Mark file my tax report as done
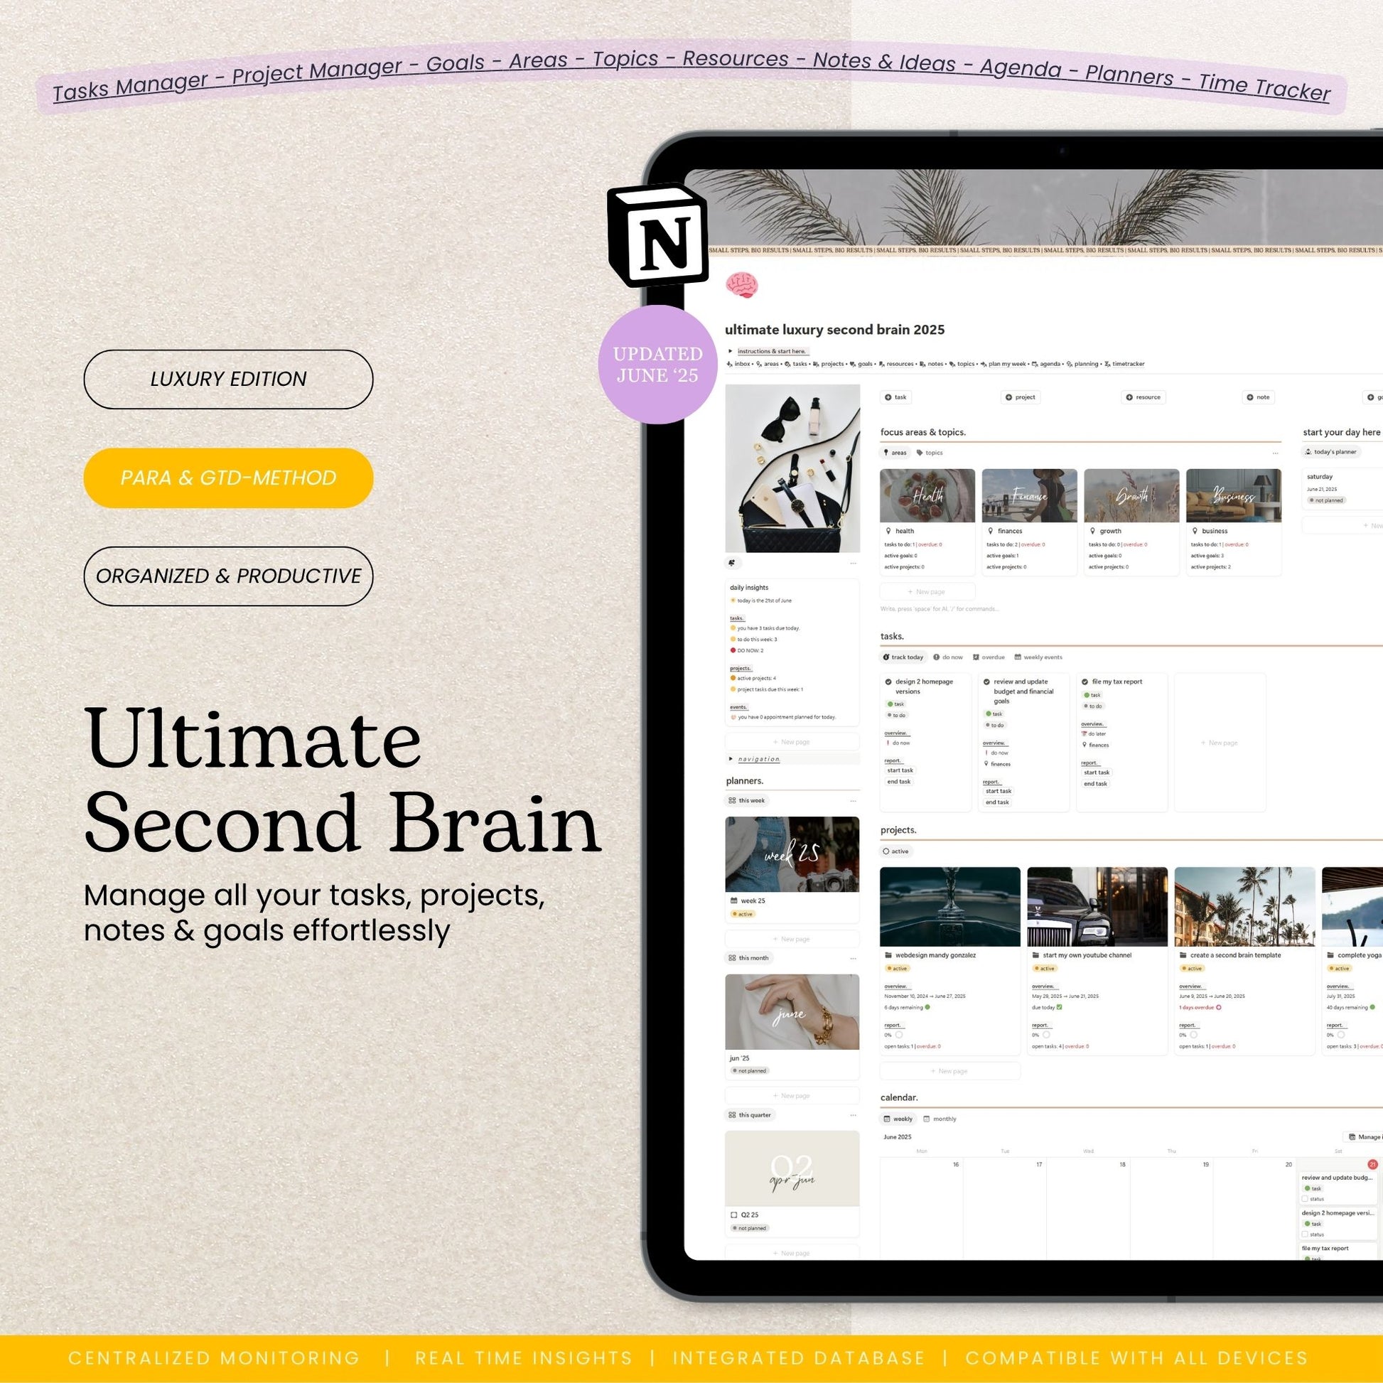Viewport: 1383px width, 1383px height. click(1085, 682)
